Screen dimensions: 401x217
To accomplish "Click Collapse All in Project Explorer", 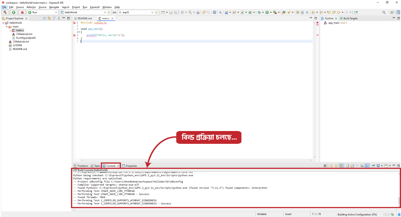I will pyautogui.click(x=45, y=18).
